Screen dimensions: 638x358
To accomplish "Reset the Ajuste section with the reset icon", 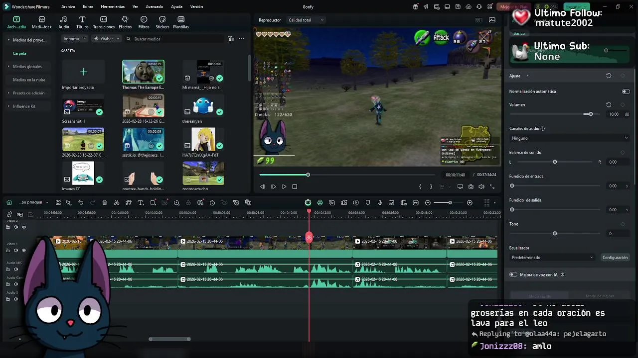I will [x=609, y=76].
